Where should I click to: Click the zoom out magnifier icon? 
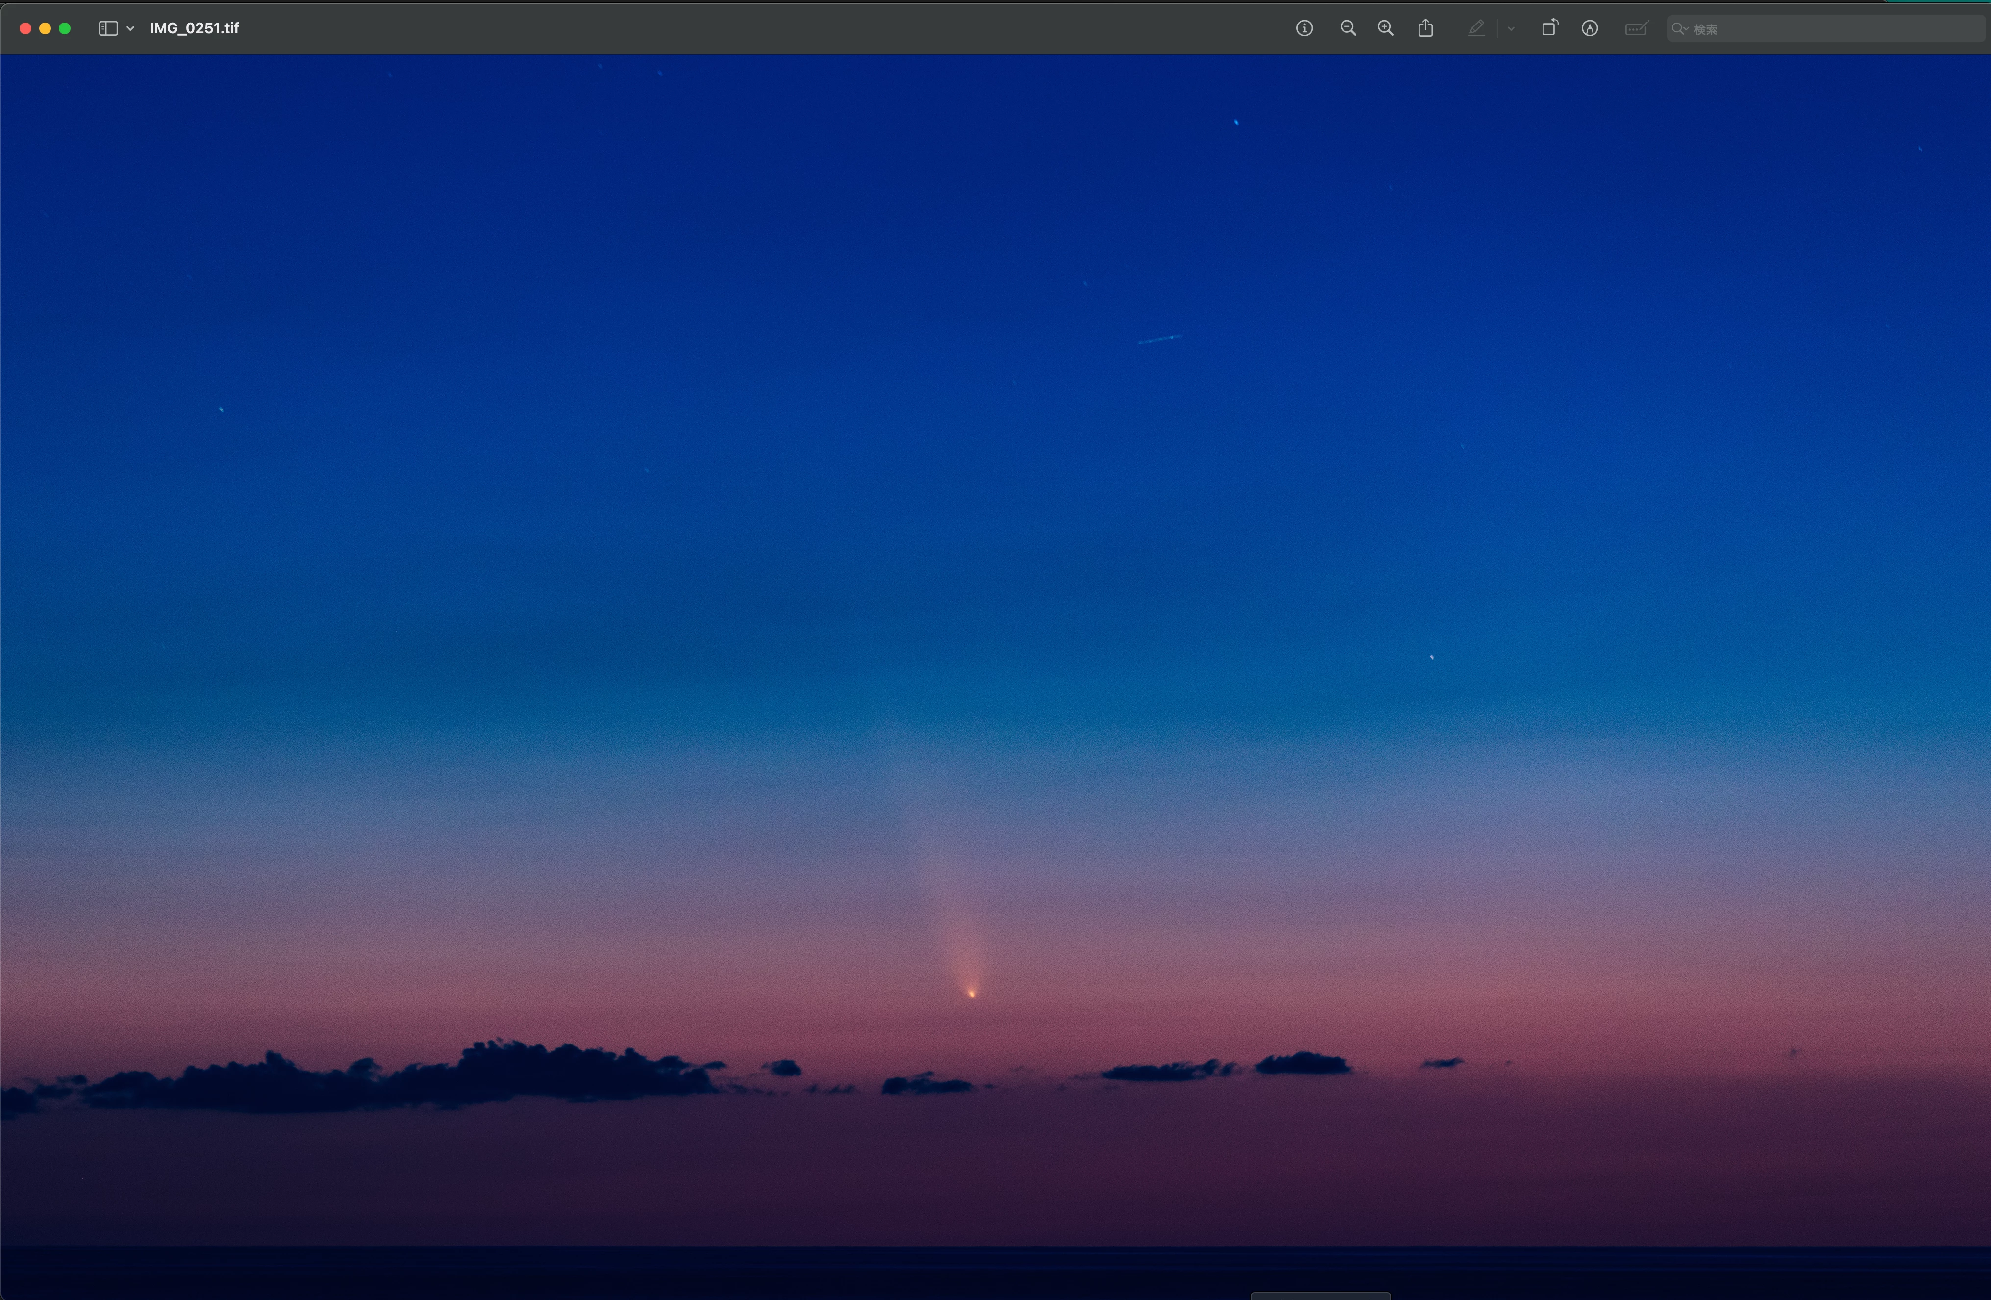[x=1348, y=28]
